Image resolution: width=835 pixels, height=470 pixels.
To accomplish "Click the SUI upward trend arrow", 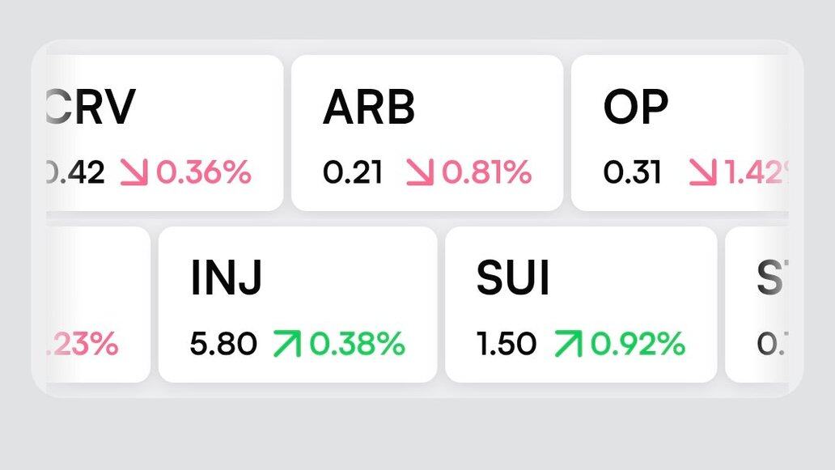I will click(x=567, y=344).
